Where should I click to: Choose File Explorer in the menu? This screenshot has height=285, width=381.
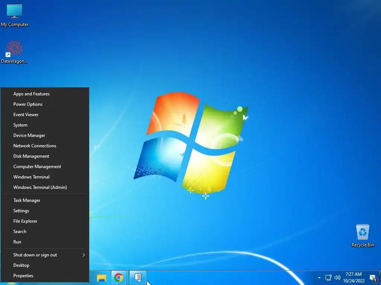pyautogui.click(x=45, y=221)
